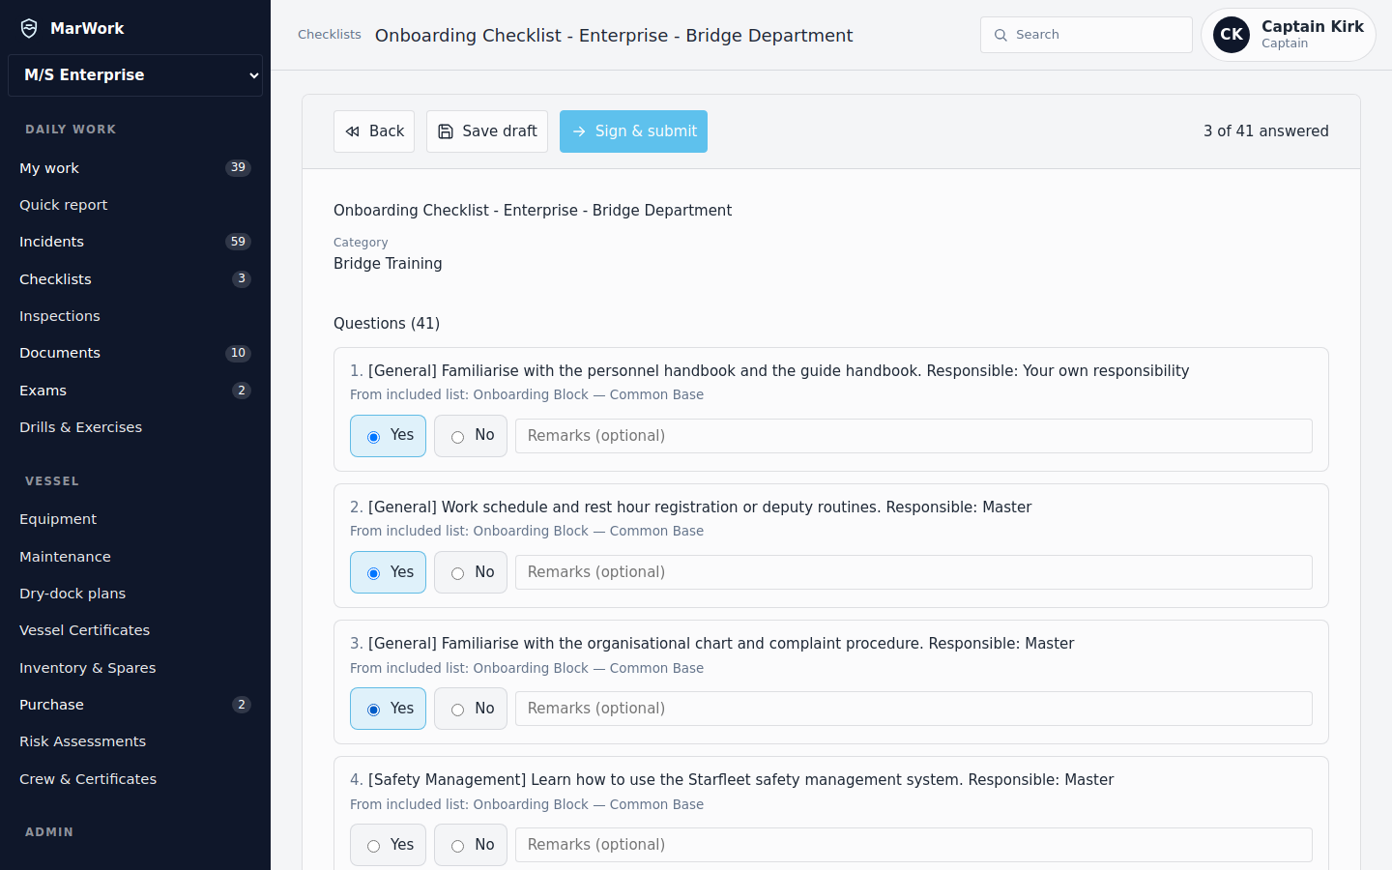Open My work in sidebar

pos(135,168)
